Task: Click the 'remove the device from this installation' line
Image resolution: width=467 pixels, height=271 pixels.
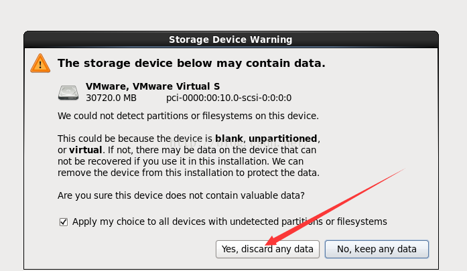Action: pos(188,173)
